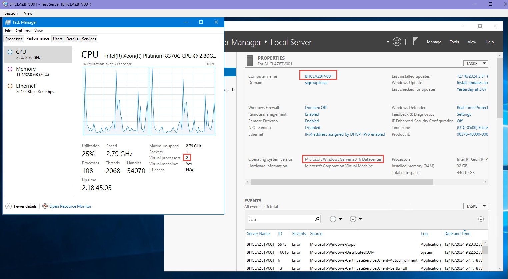Open the Events TASKS dropdown
This screenshot has width=508, height=279.
476,206
